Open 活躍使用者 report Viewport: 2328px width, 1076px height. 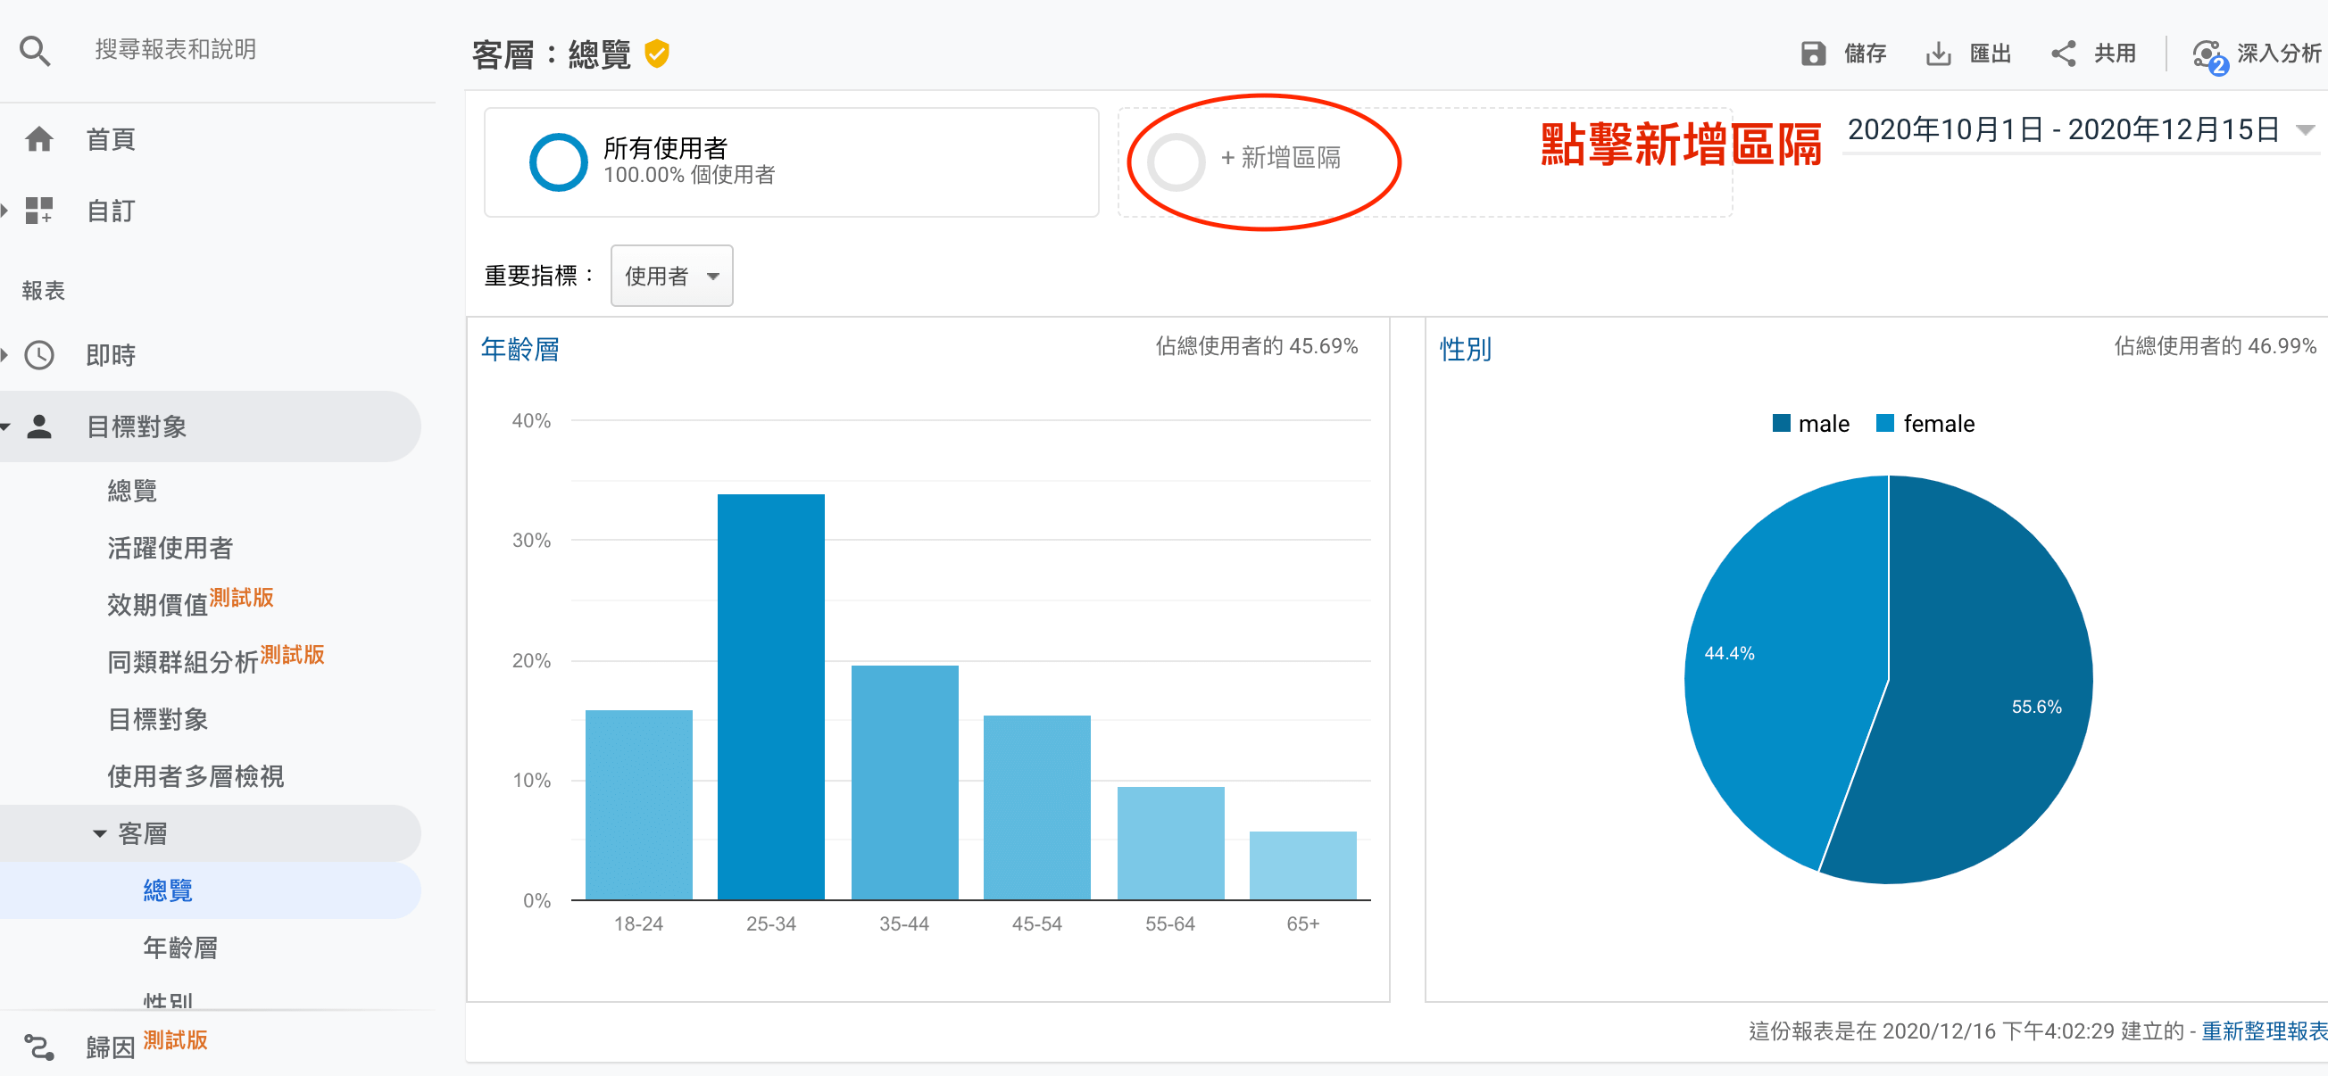click(170, 548)
